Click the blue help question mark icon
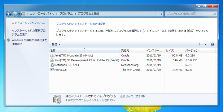The width and height of the screenshot is (223, 112). pos(212,44)
